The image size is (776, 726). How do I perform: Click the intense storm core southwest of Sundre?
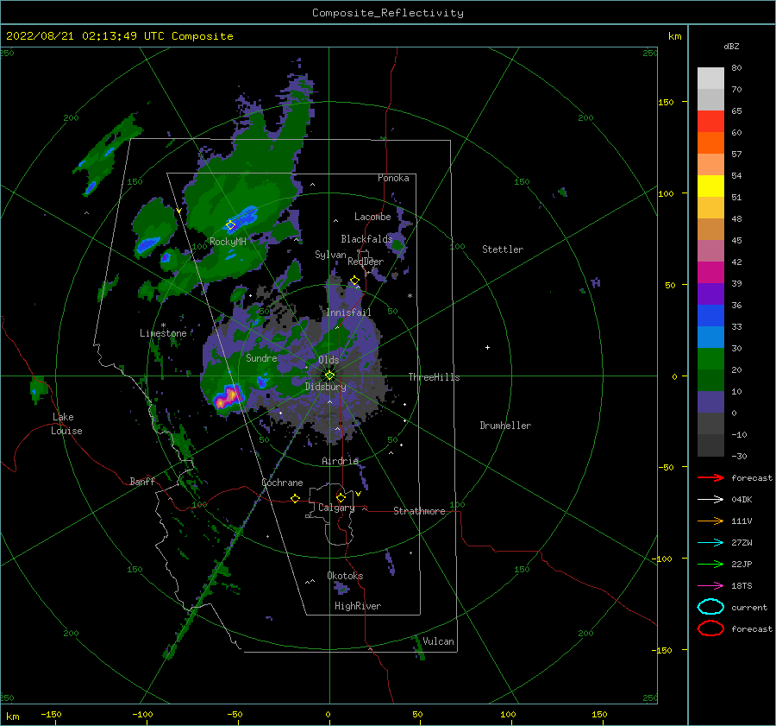coord(228,396)
